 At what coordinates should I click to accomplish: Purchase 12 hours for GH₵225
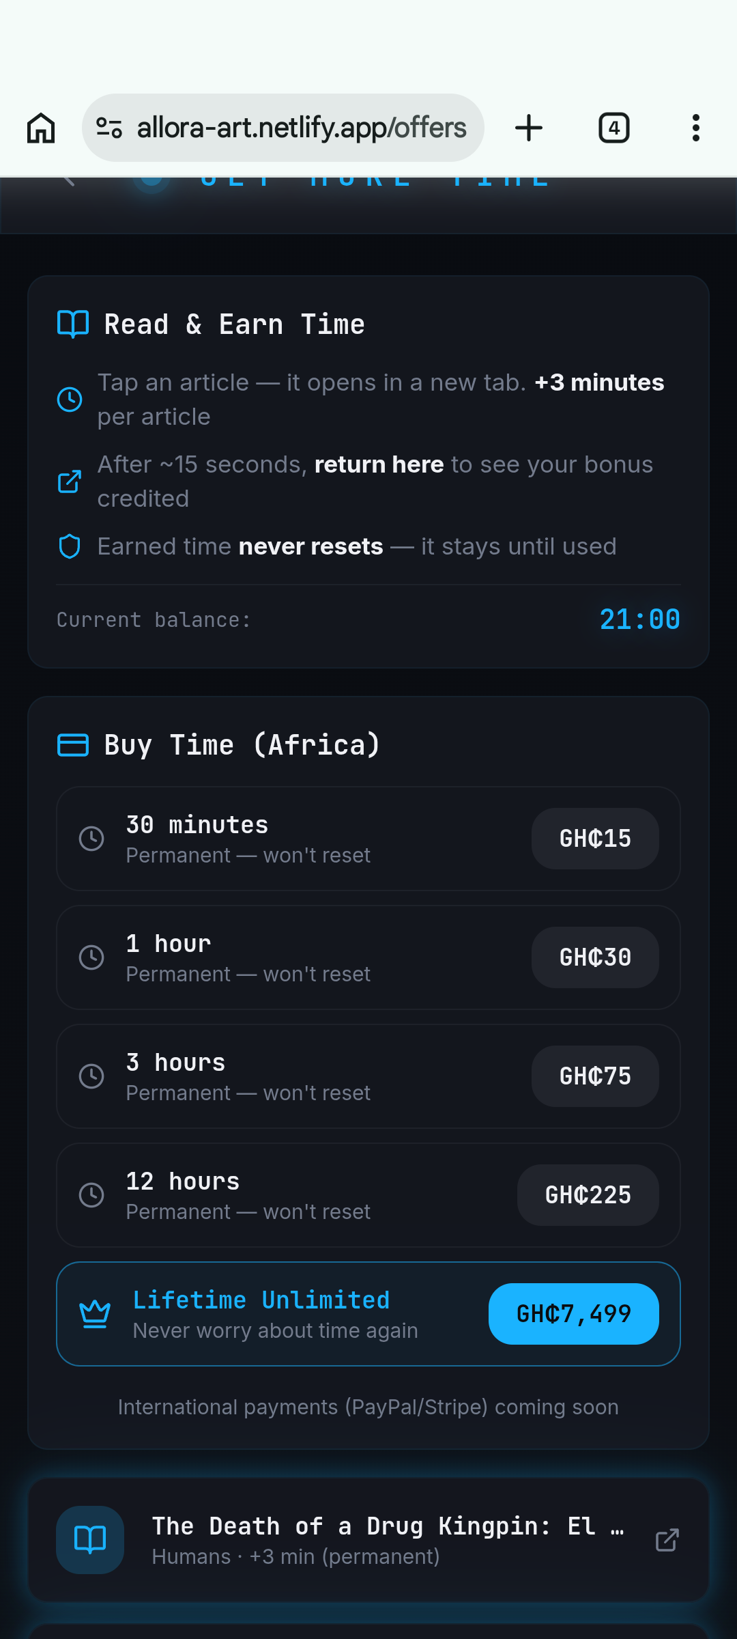click(x=588, y=1195)
